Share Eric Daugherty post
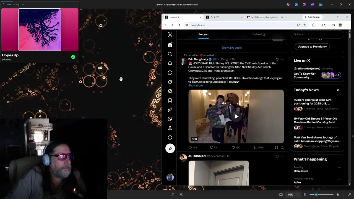 pyautogui.click(x=282, y=148)
